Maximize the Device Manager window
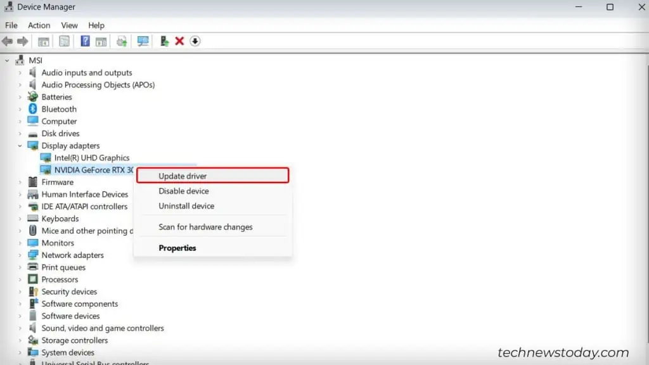The height and width of the screenshot is (365, 649). (x=610, y=7)
